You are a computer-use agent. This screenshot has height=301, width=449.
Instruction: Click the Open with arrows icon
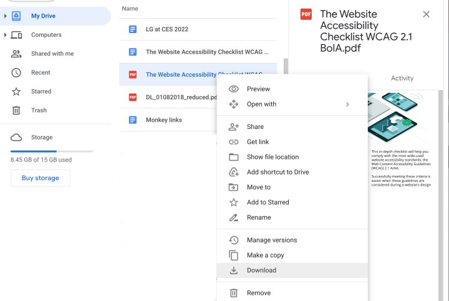coord(234,104)
